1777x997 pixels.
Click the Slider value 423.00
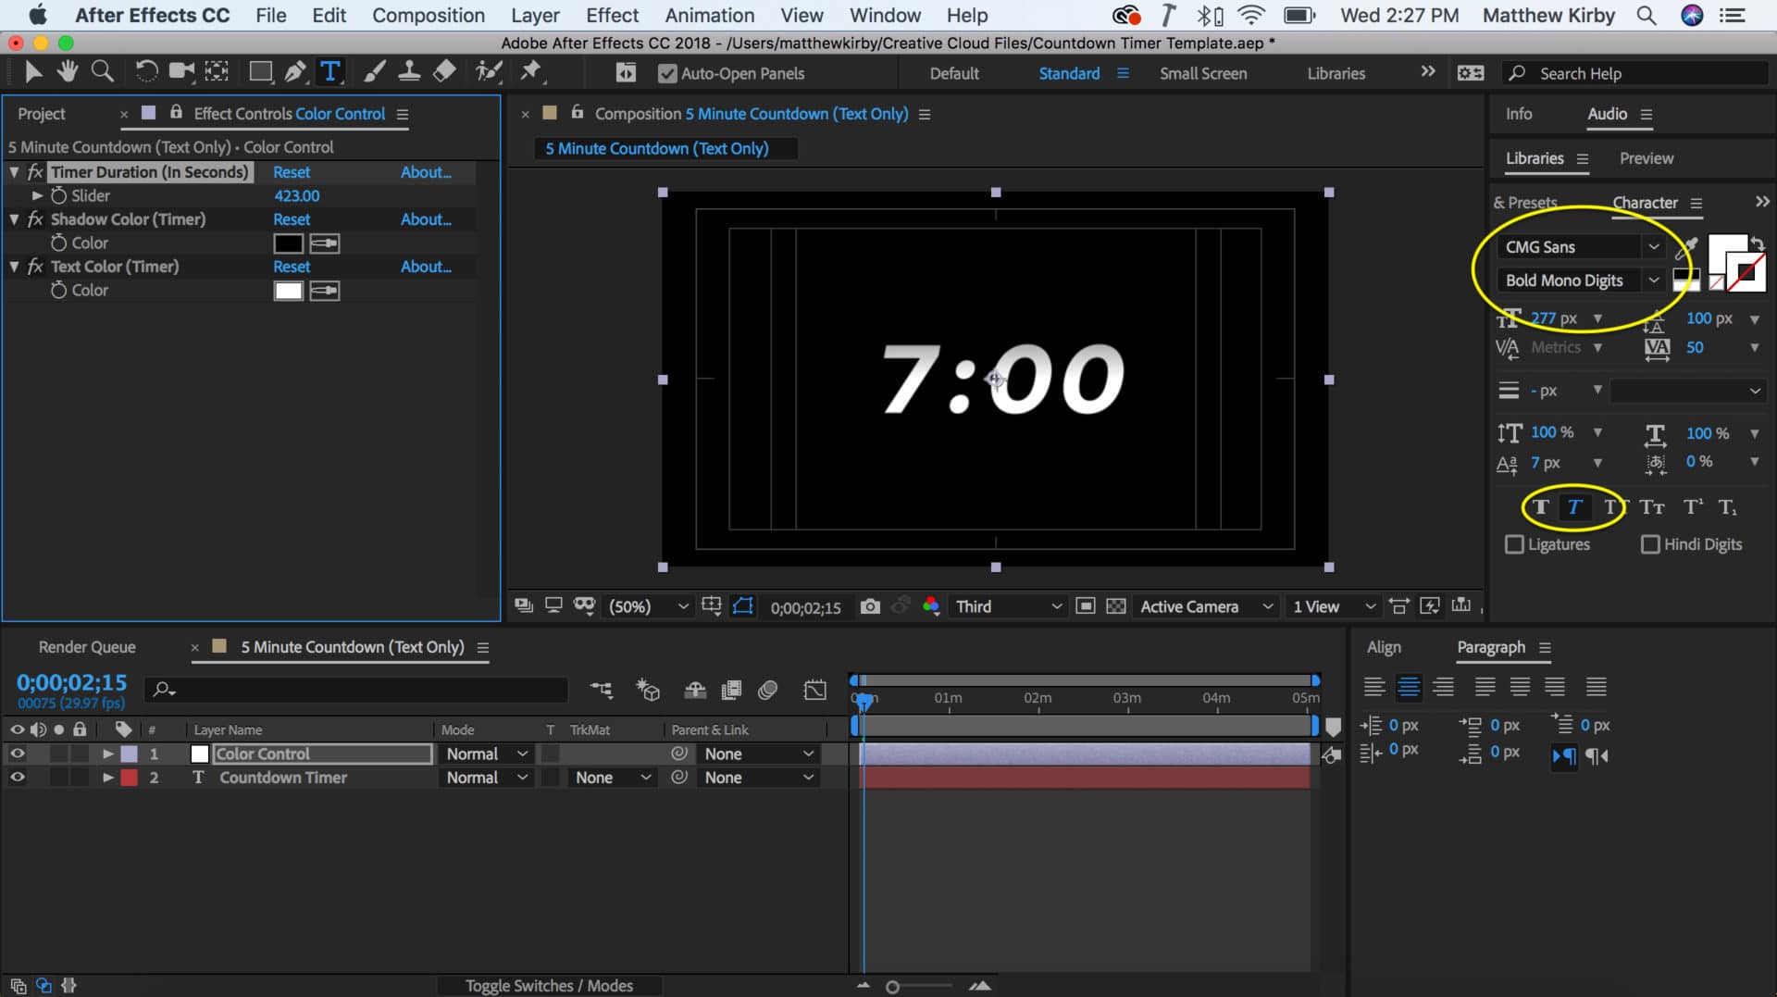pyautogui.click(x=296, y=195)
